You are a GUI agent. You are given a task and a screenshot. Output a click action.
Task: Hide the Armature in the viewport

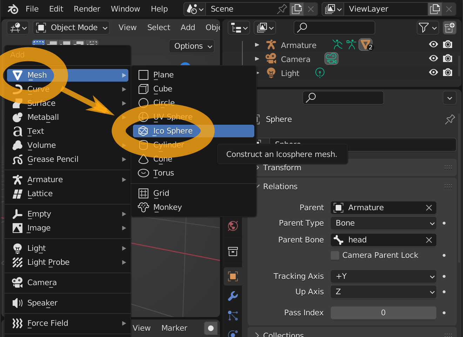(434, 44)
